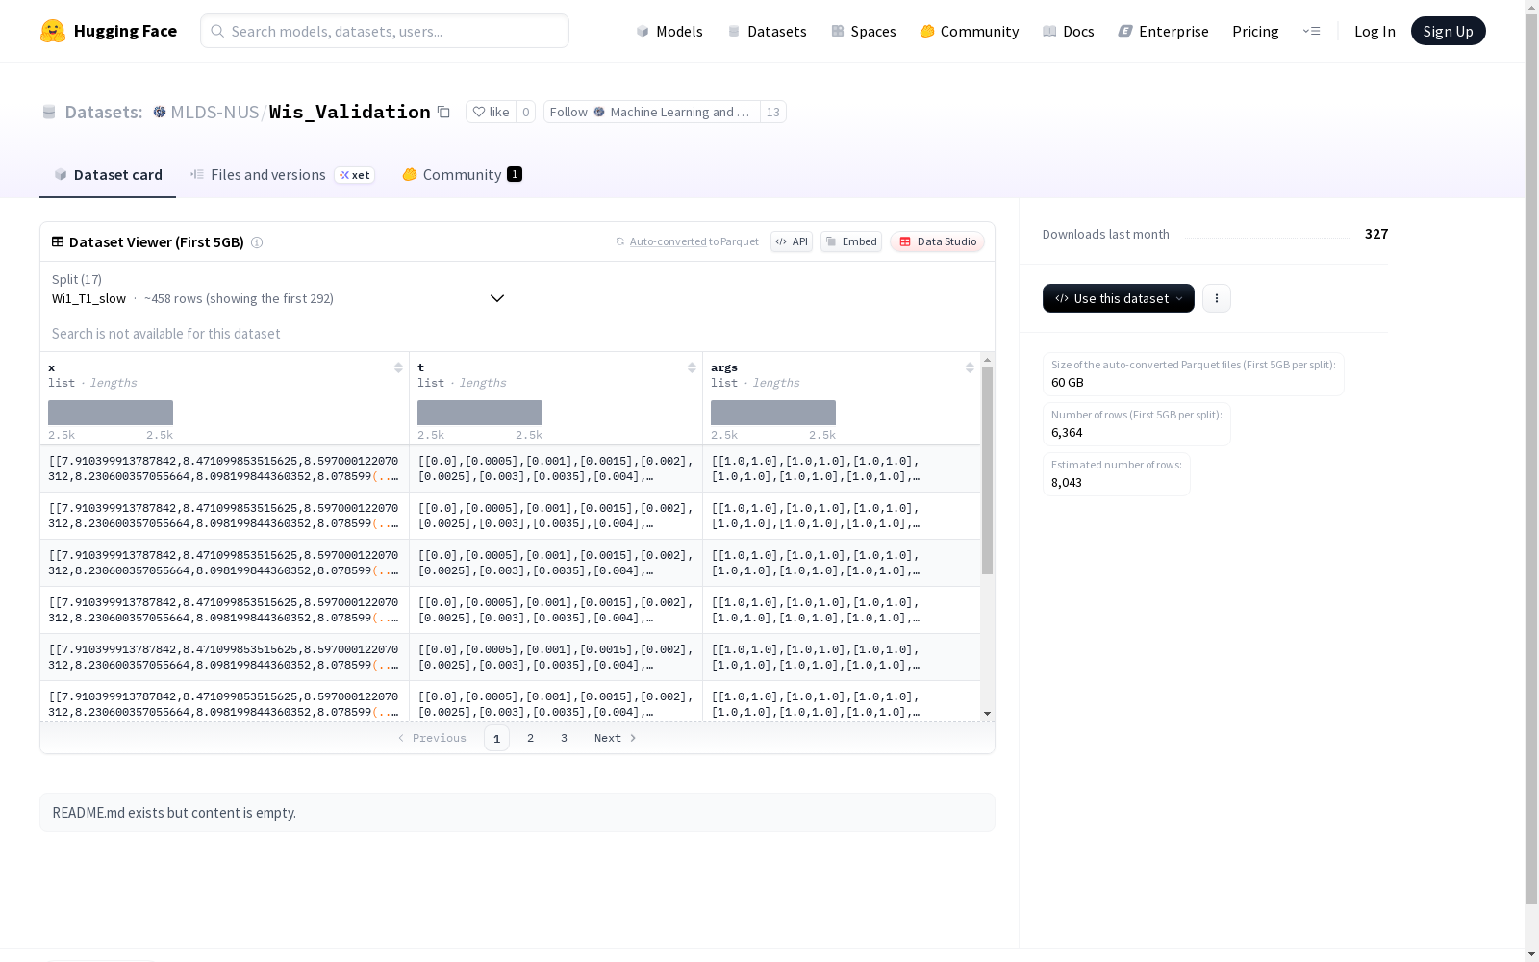Click the x column lengths histogram bar

pyautogui.click(x=111, y=413)
